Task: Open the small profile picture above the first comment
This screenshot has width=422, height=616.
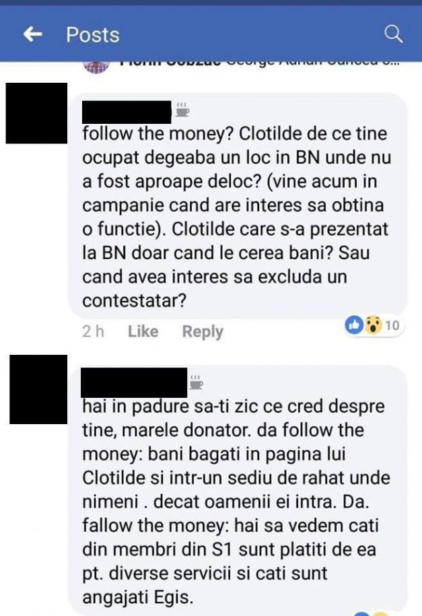Action: tap(96, 67)
